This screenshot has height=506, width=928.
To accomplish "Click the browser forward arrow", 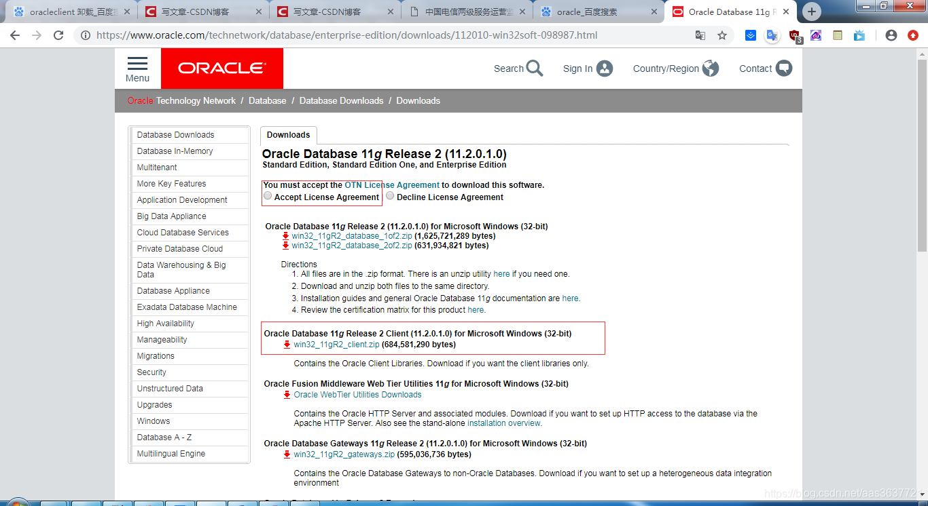I will coord(37,35).
